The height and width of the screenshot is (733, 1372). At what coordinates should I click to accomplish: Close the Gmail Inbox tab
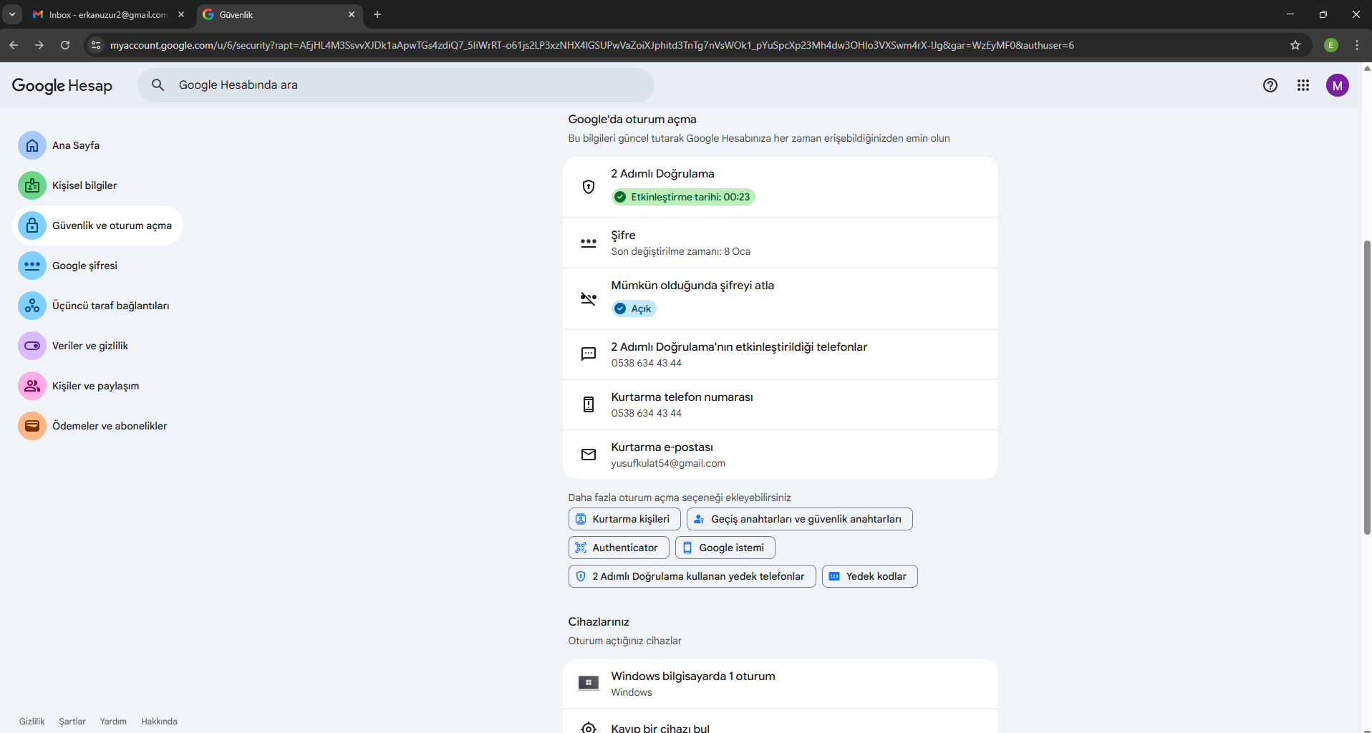(181, 14)
